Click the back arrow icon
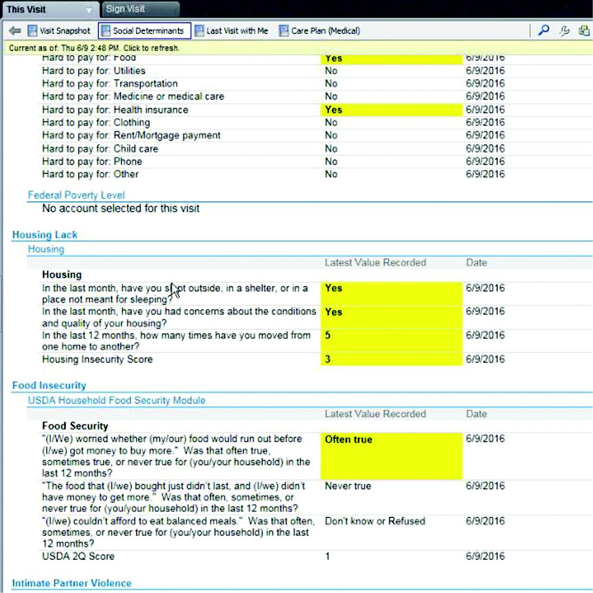Screen dimensions: 593x593 [15, 31]
